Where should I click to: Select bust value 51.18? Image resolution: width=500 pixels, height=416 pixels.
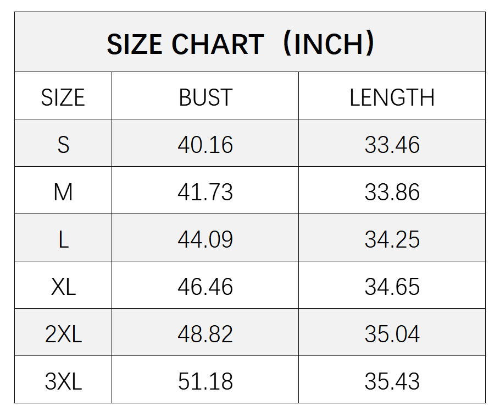[205, 381]
